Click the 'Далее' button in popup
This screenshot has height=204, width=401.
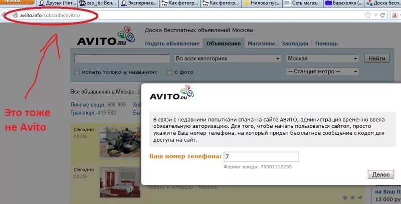(381, 174)
